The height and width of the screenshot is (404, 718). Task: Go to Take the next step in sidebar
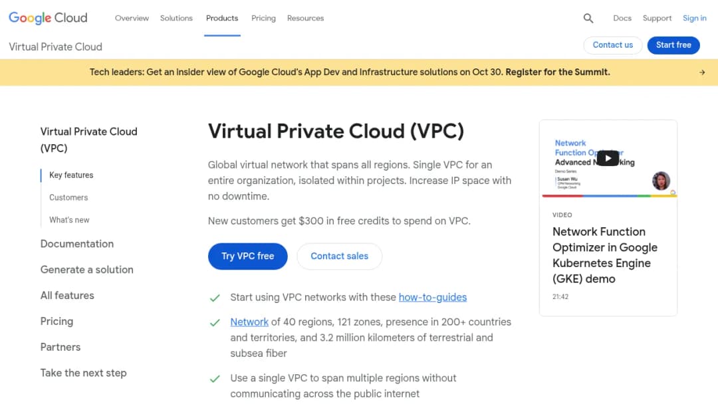[x=83, y=373]
